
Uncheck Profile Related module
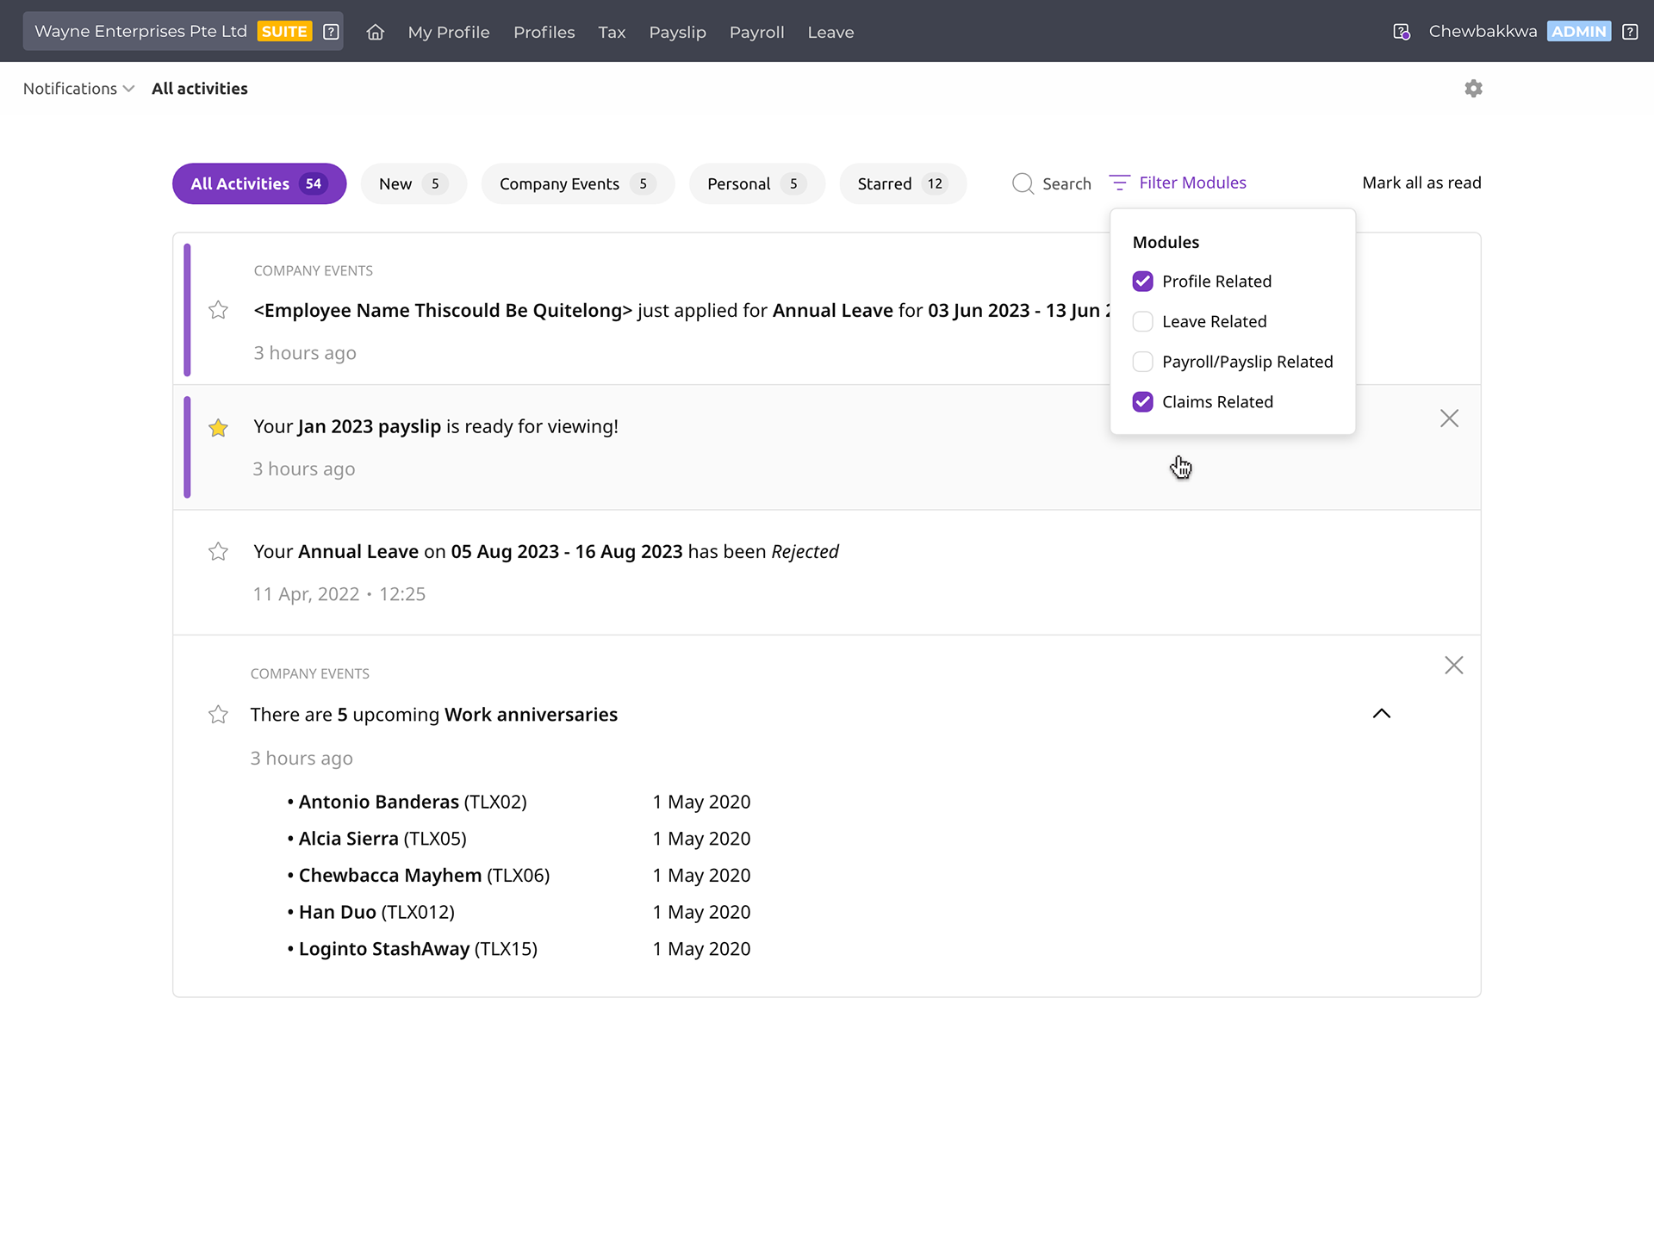1142,282
